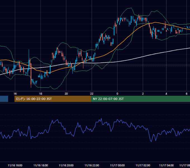190x168 pixels.
Task: Click the 6 hour label on price chart axis
Action: 186,94
